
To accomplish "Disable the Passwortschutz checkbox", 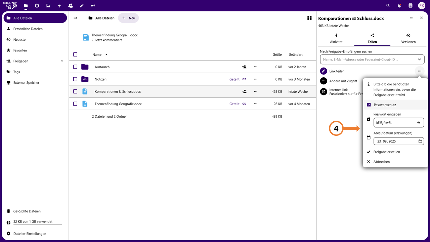I will click(369, 105).
